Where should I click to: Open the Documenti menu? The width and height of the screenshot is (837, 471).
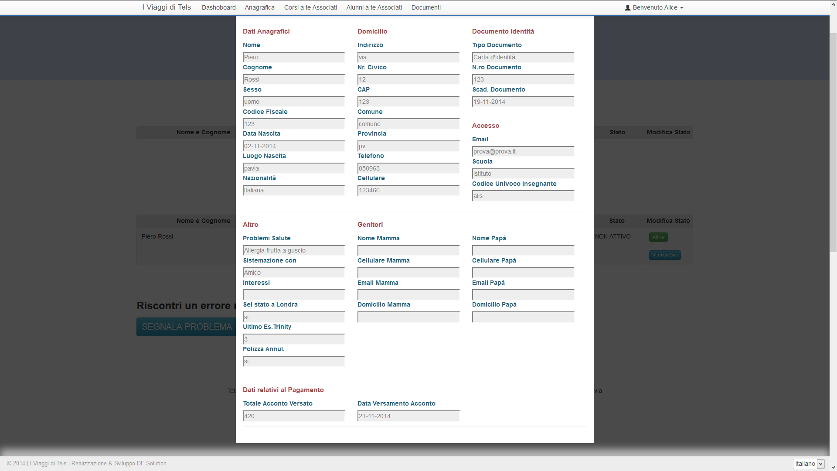pyautogui.click(x=426, y=7)
